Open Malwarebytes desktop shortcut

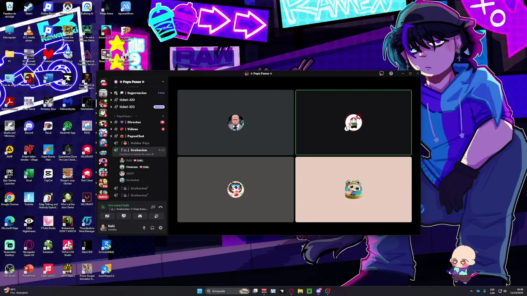68,103
